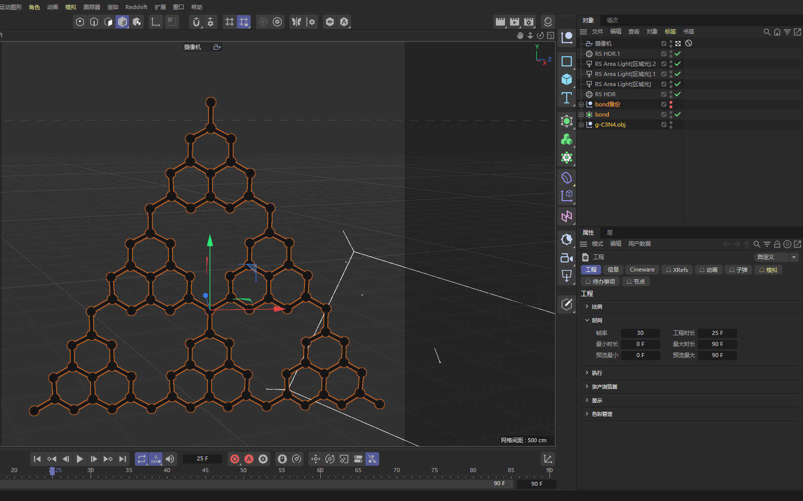The width and height of the screenshot is (803, 501).
Task: Toggle enable checkmark for RS HDR
Action: click(x=678, y=94)
